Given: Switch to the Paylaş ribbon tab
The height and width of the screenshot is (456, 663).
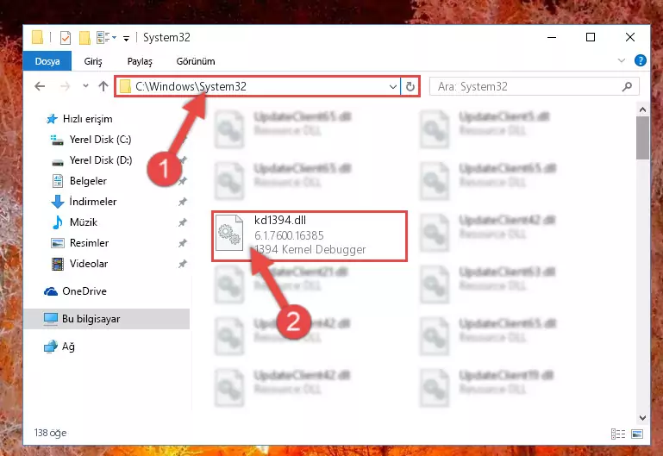Looking at the screenshot, I should 140,61.
